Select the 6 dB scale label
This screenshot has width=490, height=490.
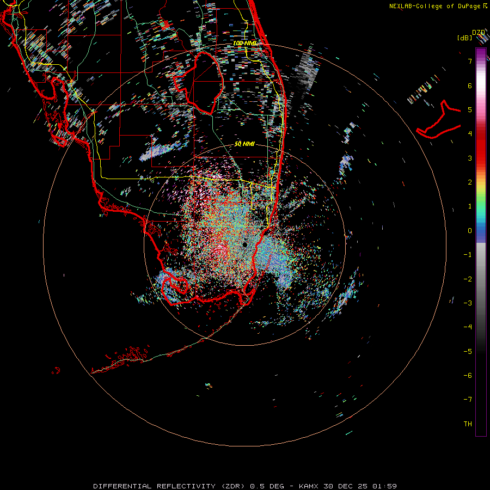click(470, 85)
